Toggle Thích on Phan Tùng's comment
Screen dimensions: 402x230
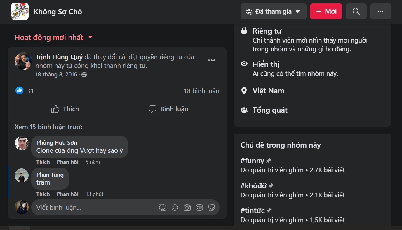(x=43, y=194)
